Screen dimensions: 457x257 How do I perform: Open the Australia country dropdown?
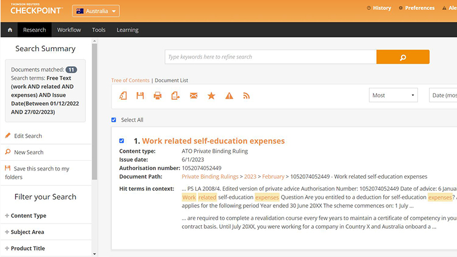[96, 11]
